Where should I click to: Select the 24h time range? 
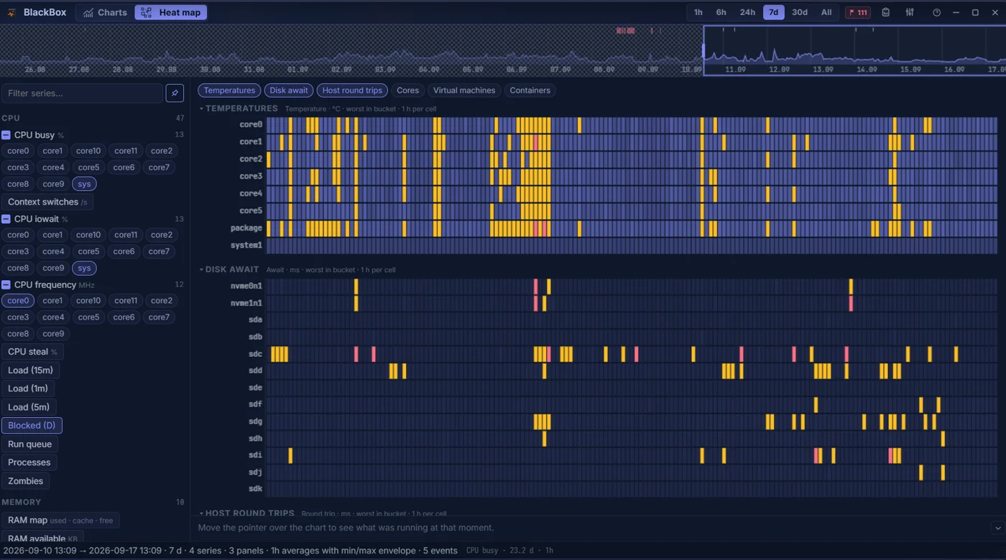747,12
